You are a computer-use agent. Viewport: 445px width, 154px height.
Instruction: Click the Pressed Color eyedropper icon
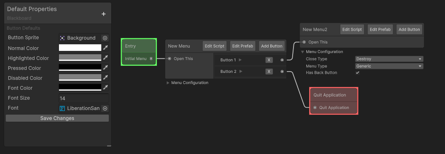click(x=105, y=67)
